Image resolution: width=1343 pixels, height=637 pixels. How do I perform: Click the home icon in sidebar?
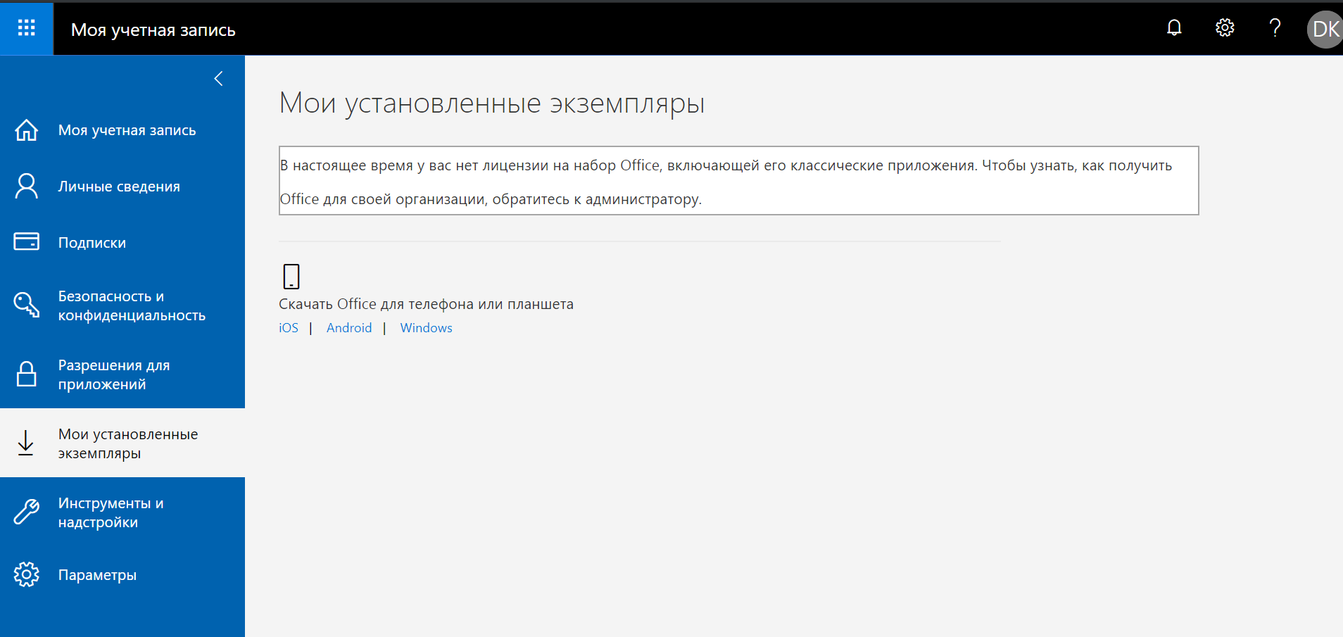coord(27,130)
